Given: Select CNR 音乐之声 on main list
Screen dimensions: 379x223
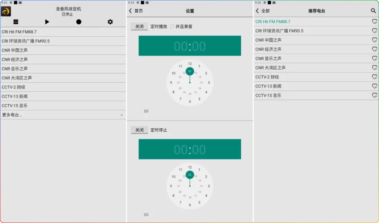Looking at the screenshot, I should [63, 69].
